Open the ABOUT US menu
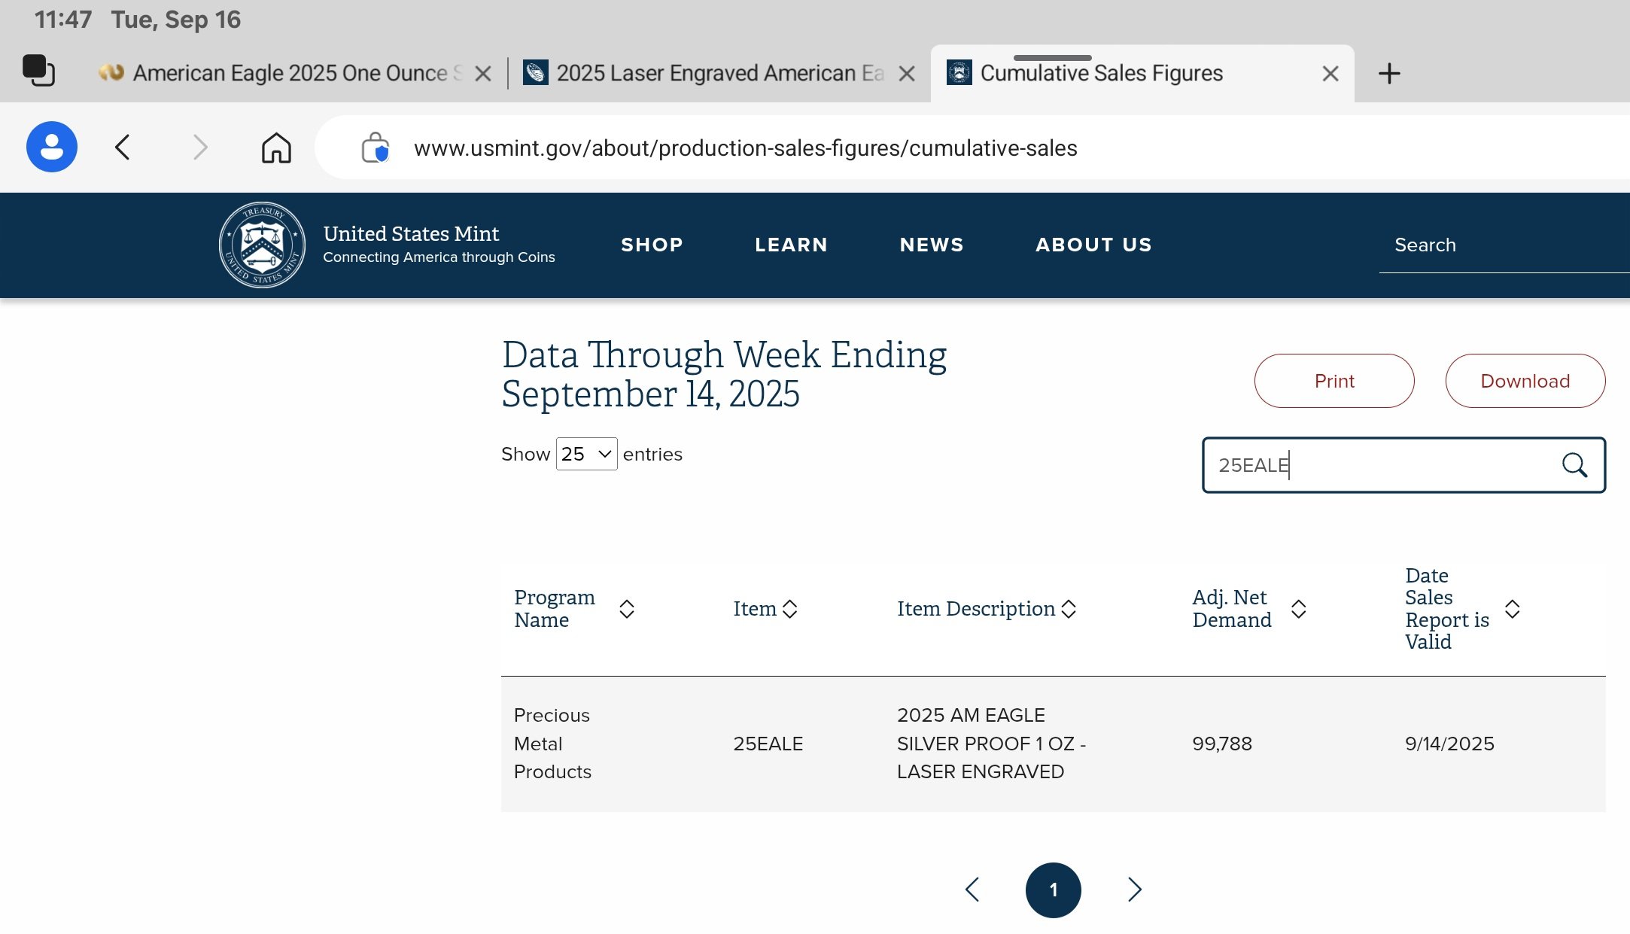 [1093, 245]
